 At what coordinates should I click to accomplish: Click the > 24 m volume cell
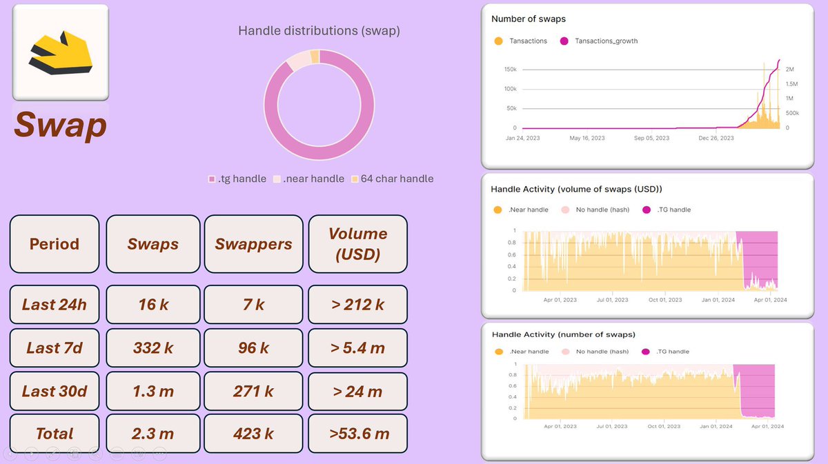point(357,391)
